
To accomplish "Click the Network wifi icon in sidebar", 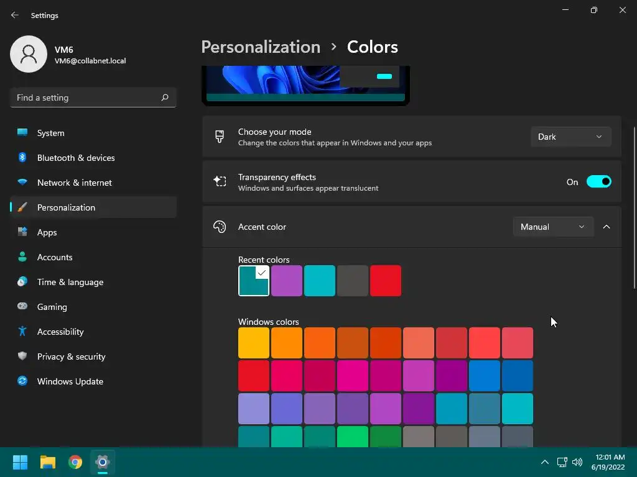I will click(x=22, y=182).
